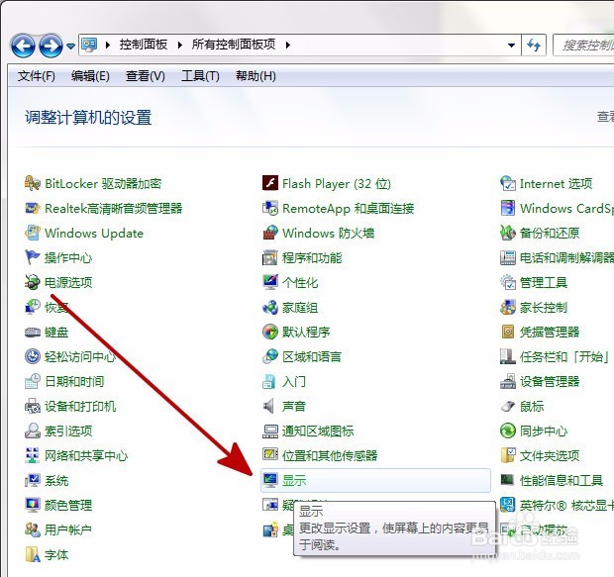Open the 帮助(H) menu
614x577 pixels.
[256, 75]
